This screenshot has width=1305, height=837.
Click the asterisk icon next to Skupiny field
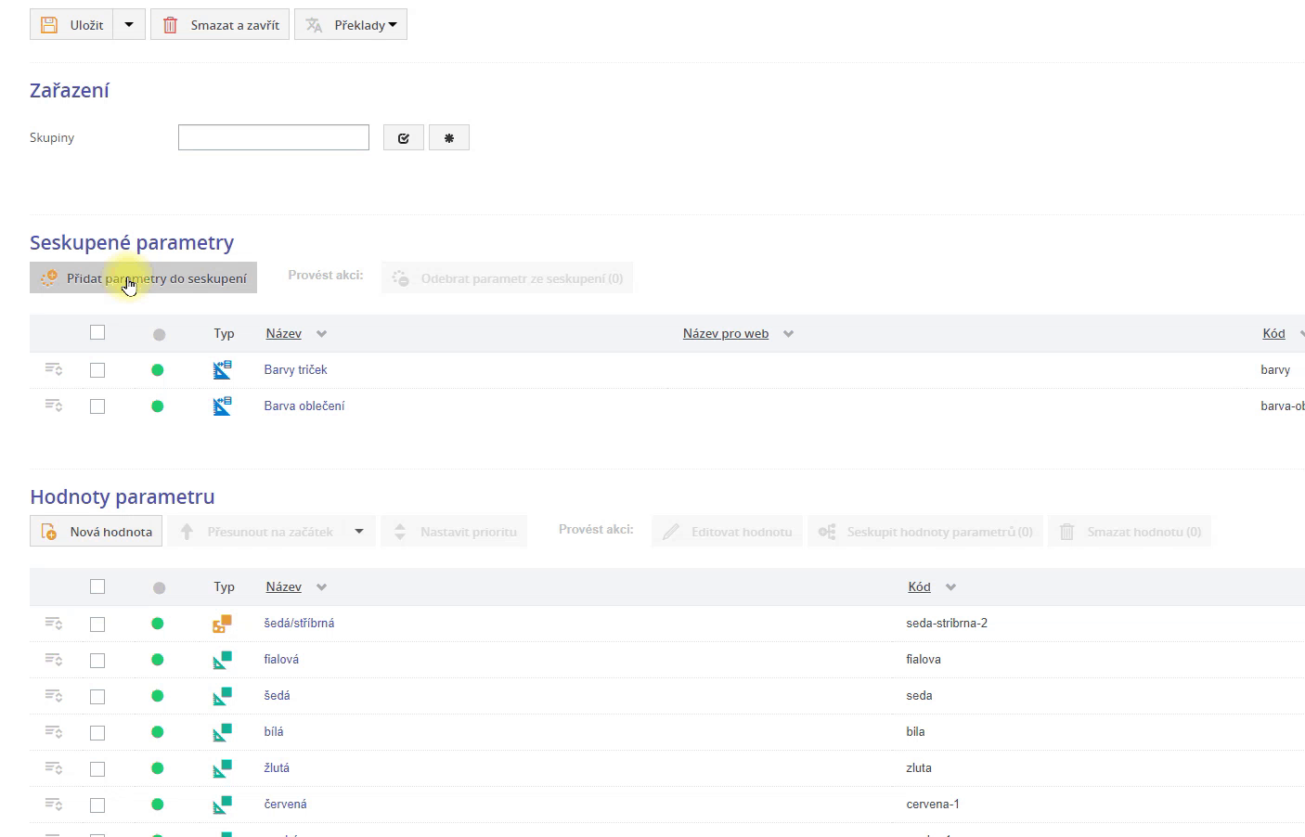click(449, 138)
